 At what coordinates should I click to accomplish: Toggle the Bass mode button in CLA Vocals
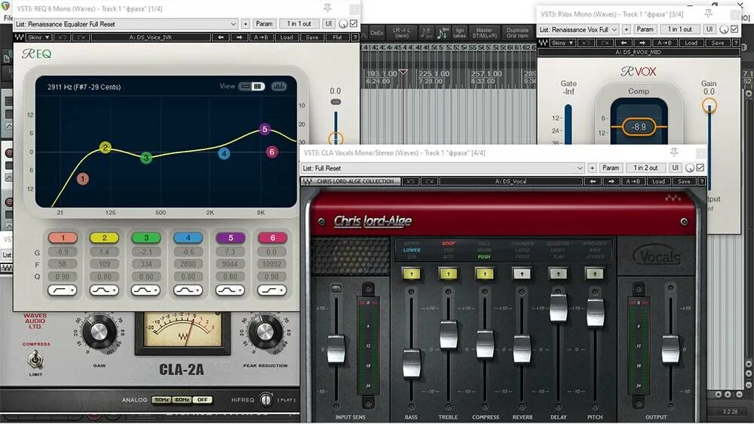click(412, 274)
